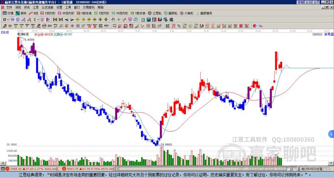Click the 乾坤K线 indicator label
This screenshot has height=178, width=334.
click(x=23, y=34)
